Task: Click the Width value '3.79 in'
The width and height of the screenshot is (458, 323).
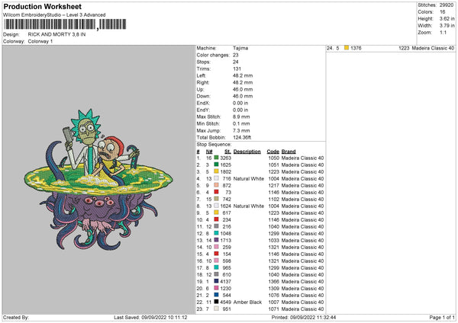Action: click(x=447, y=26)
